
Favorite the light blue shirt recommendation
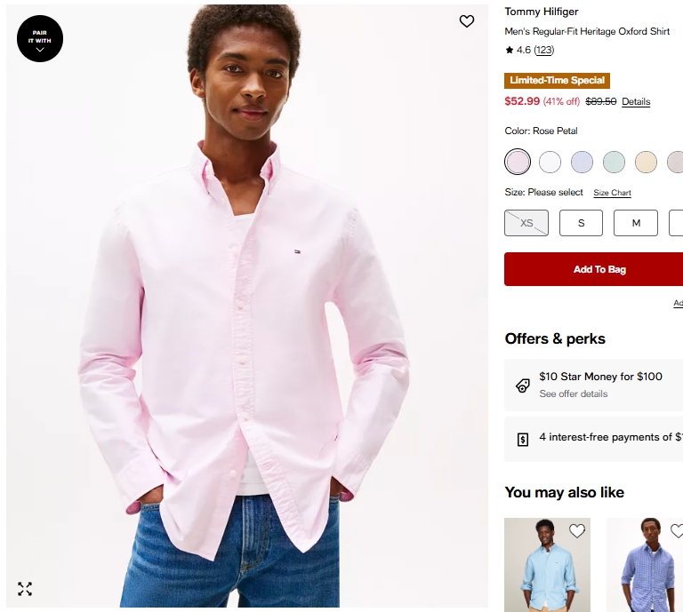[577, 531]
